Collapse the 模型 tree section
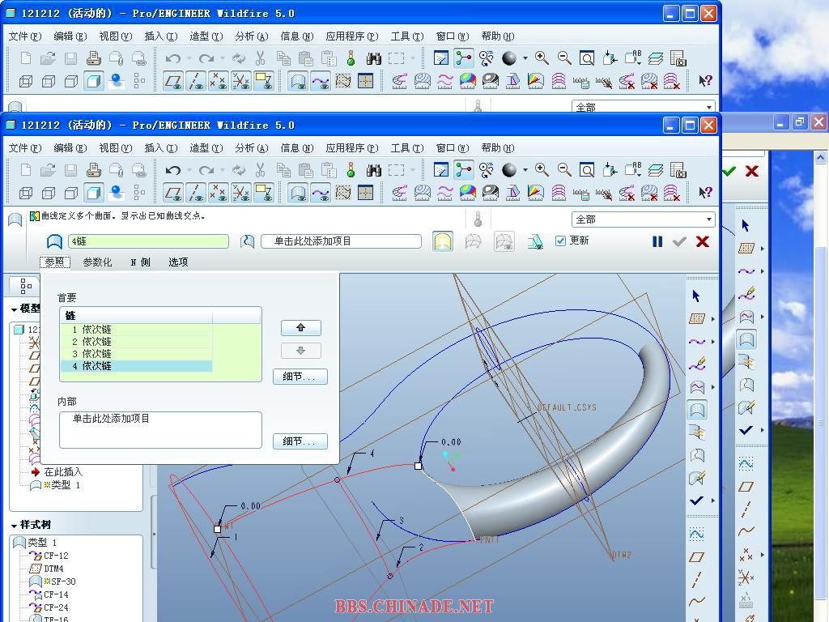The image size is (829, 622). point(15,309)
